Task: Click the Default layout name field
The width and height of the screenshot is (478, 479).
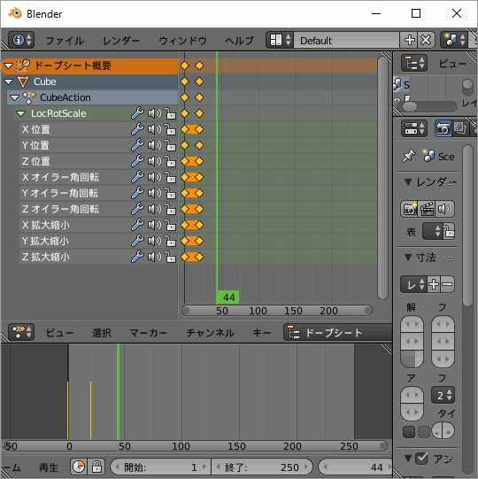Action: click(346, 41)
